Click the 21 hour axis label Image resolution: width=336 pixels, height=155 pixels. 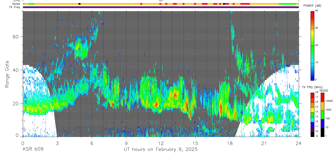pyautogui.click(x=264, y=143)
